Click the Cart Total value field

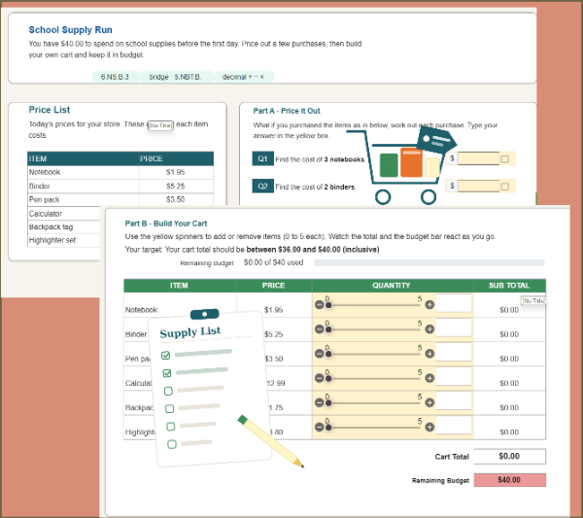509,456
